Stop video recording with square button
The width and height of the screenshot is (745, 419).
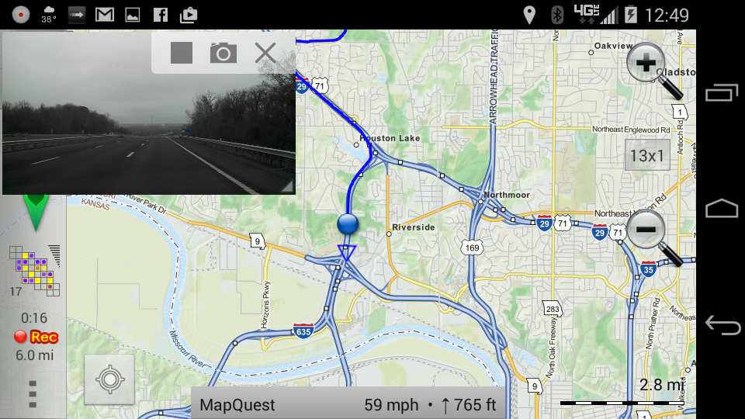[x=182, y=53]
